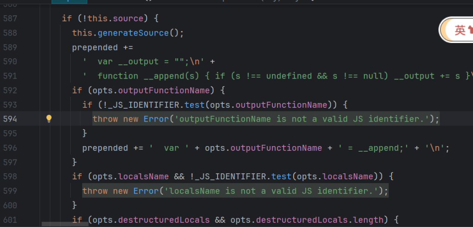
Task: Click line number 597 in the gutter
Action: point(10,162)
